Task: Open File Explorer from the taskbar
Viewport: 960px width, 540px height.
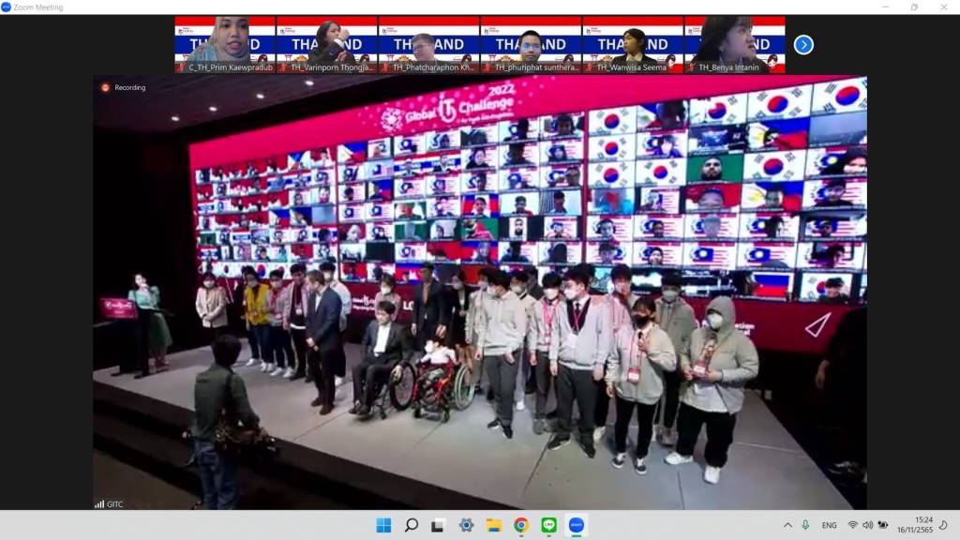Action: tap(493, 525)
